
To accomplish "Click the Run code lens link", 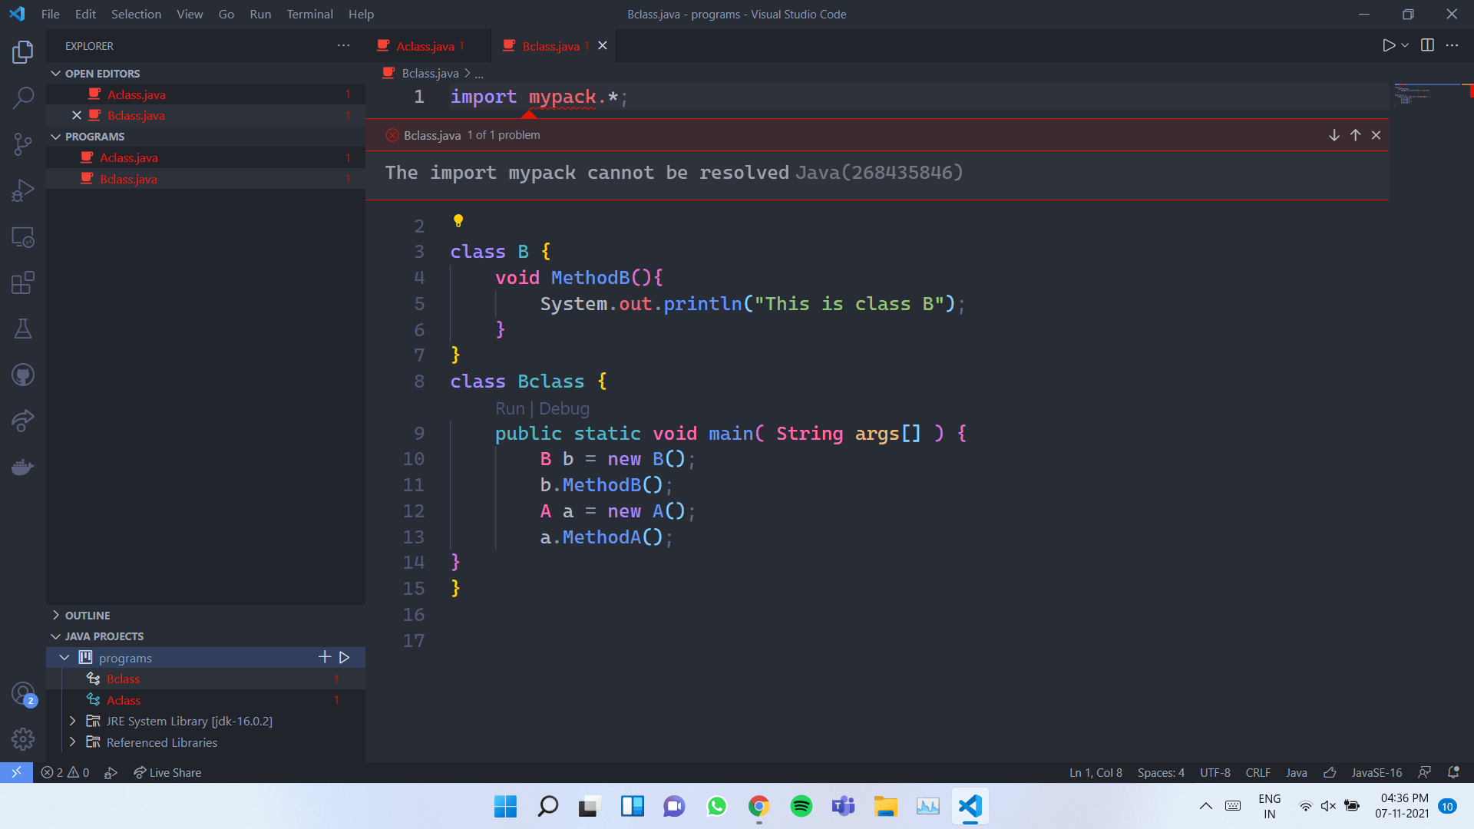I will (x=510, y=408).
